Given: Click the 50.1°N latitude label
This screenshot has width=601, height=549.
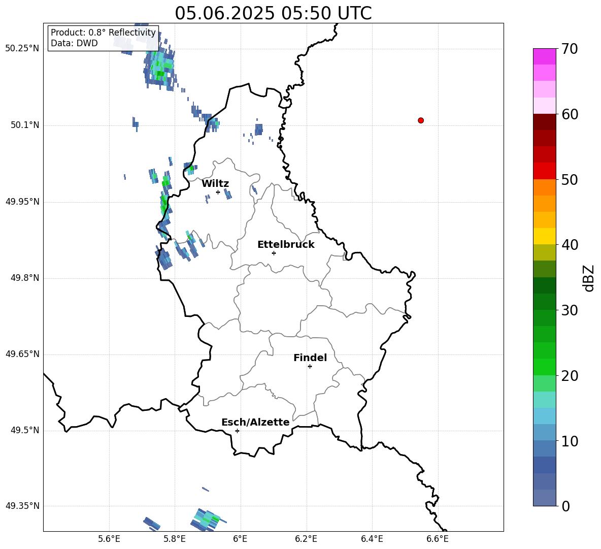Looking at the screenshot, I should [25, 125].
